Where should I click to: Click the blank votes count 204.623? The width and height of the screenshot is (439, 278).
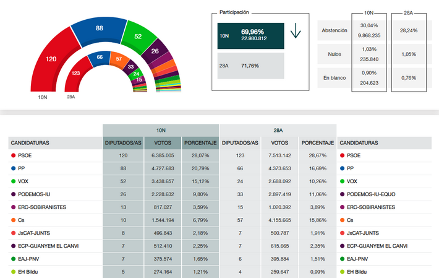pos(369,83)
